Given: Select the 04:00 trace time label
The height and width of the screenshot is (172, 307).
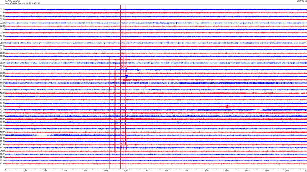Looking at the screenshot, I should pos(2,36).
